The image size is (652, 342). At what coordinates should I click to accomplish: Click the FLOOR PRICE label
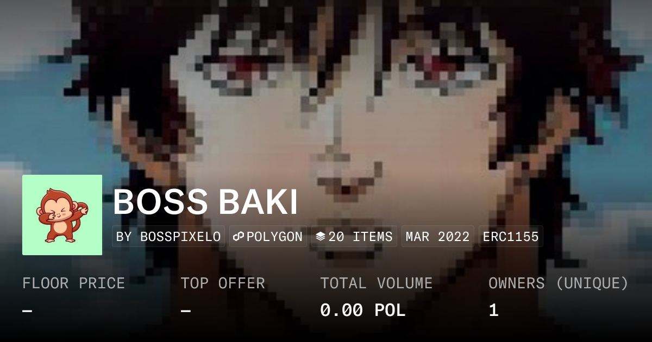pyautogui.click(x=73, y=283)
